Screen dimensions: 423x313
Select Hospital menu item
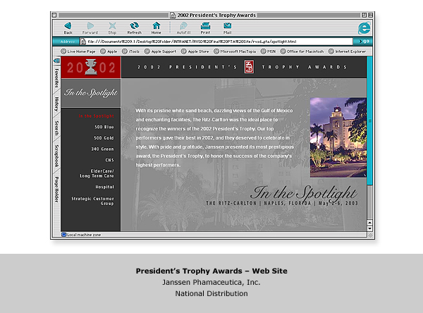click(104, 187)
